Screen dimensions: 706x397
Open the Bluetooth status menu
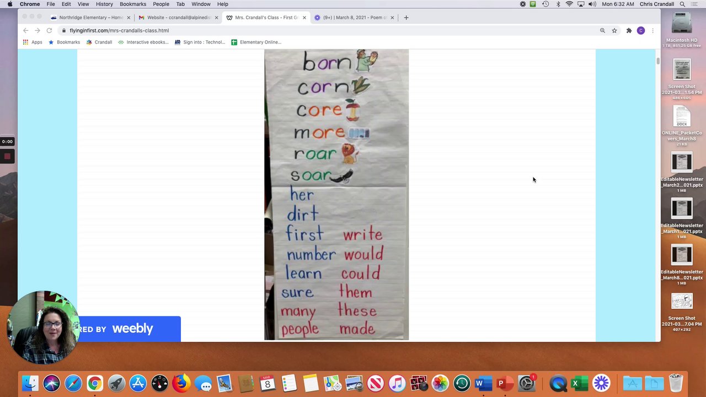point(558,4)
